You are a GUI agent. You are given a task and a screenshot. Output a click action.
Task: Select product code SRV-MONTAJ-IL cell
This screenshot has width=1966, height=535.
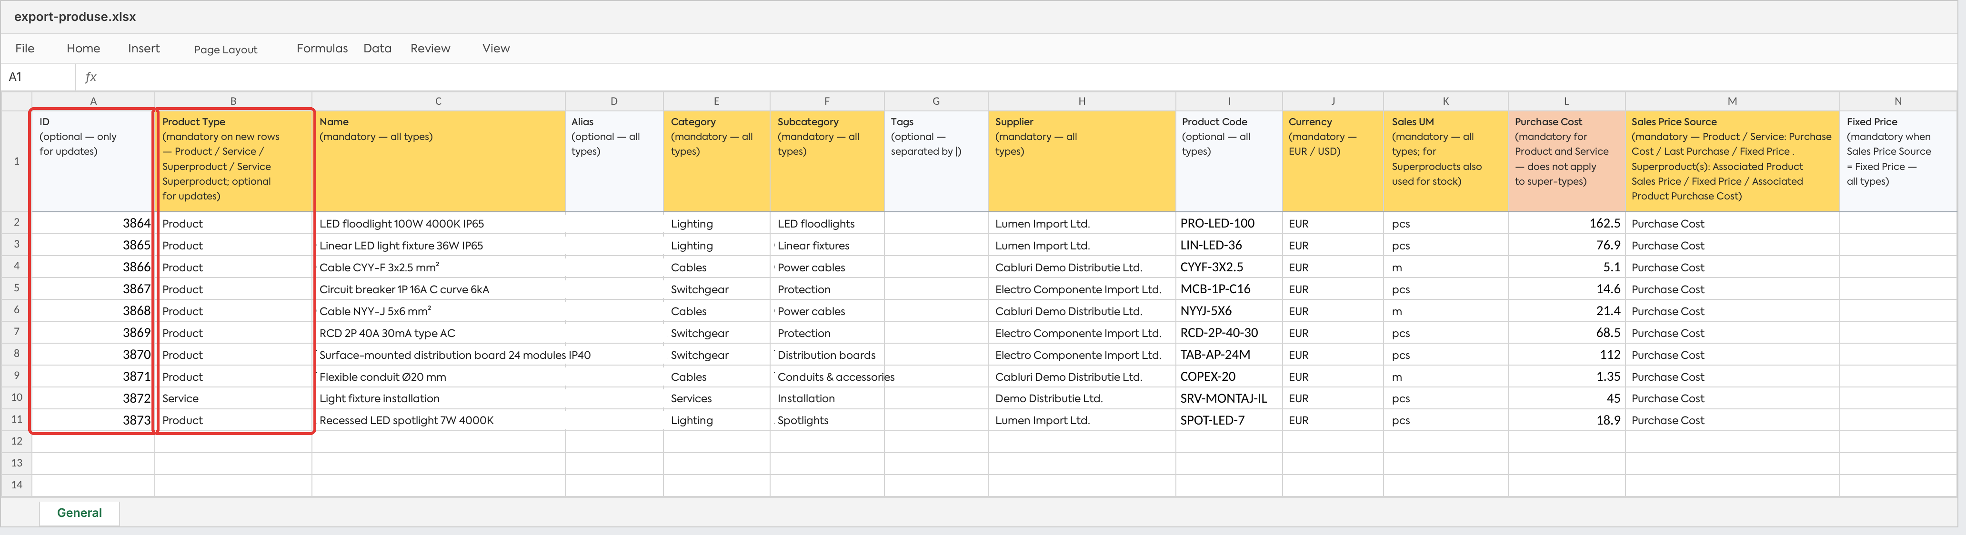coord(1229,397)
